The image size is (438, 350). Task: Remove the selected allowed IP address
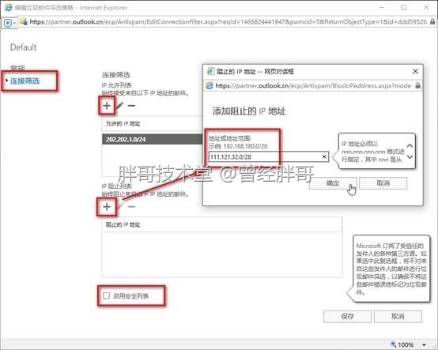[x=131, y=106]
